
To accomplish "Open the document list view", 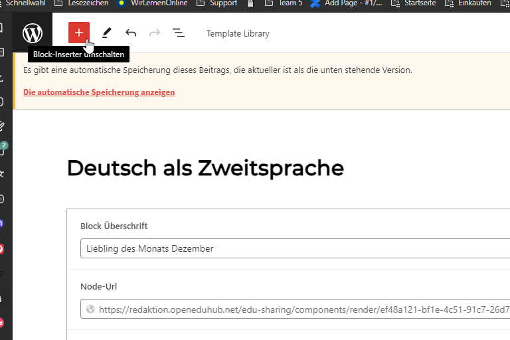I will [x=178, y=33].
